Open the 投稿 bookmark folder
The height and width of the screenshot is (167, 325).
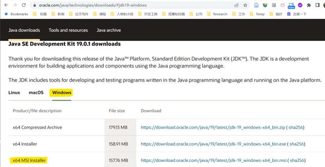pos(40,14)
